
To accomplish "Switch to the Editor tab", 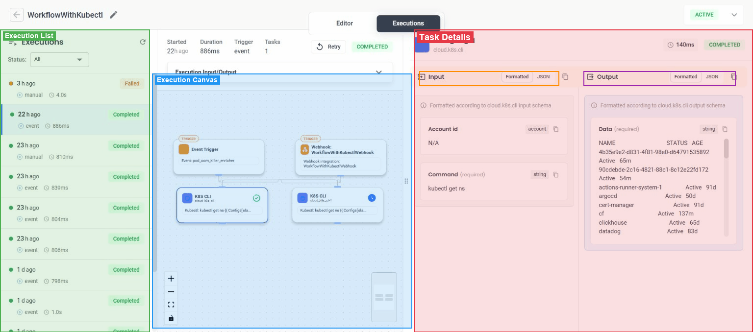I will [x=344, y=23].
